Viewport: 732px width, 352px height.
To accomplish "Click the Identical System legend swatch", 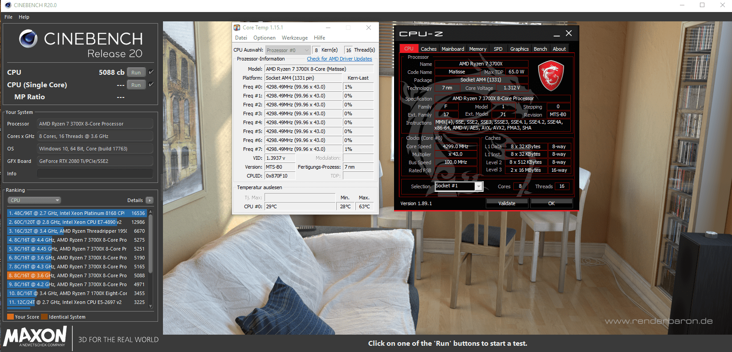I will [44, 317].
